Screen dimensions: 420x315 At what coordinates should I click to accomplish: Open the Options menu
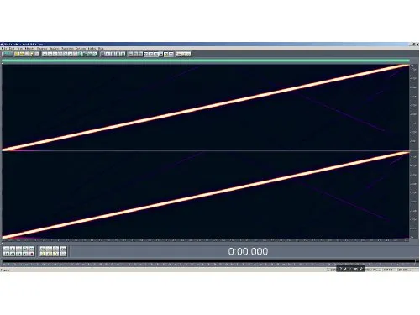(81, 49)
